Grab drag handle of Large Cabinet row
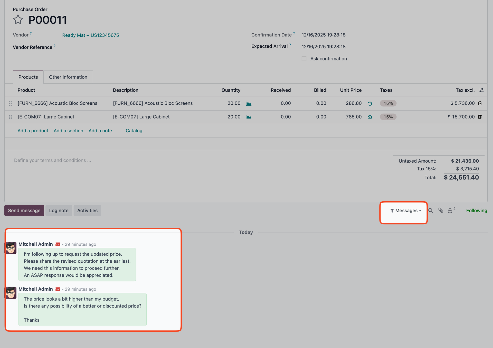The image size is (493, 348). pos(10,117)
